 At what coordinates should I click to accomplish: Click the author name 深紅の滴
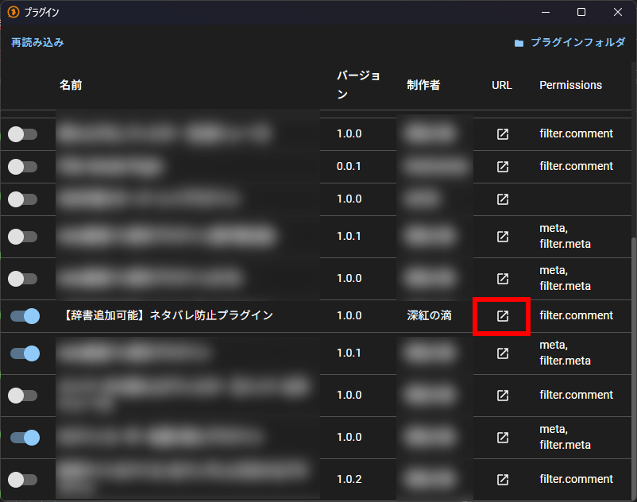coord(429,316)
